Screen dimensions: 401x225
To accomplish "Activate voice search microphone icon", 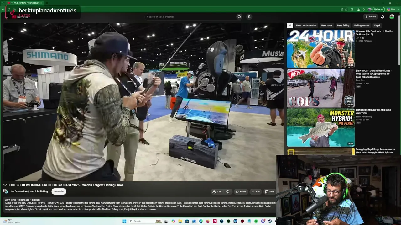I will click(249, 17).
